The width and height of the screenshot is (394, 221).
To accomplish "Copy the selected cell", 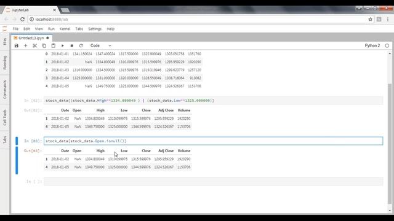I will pyautogui.click(x=44, y=45).
